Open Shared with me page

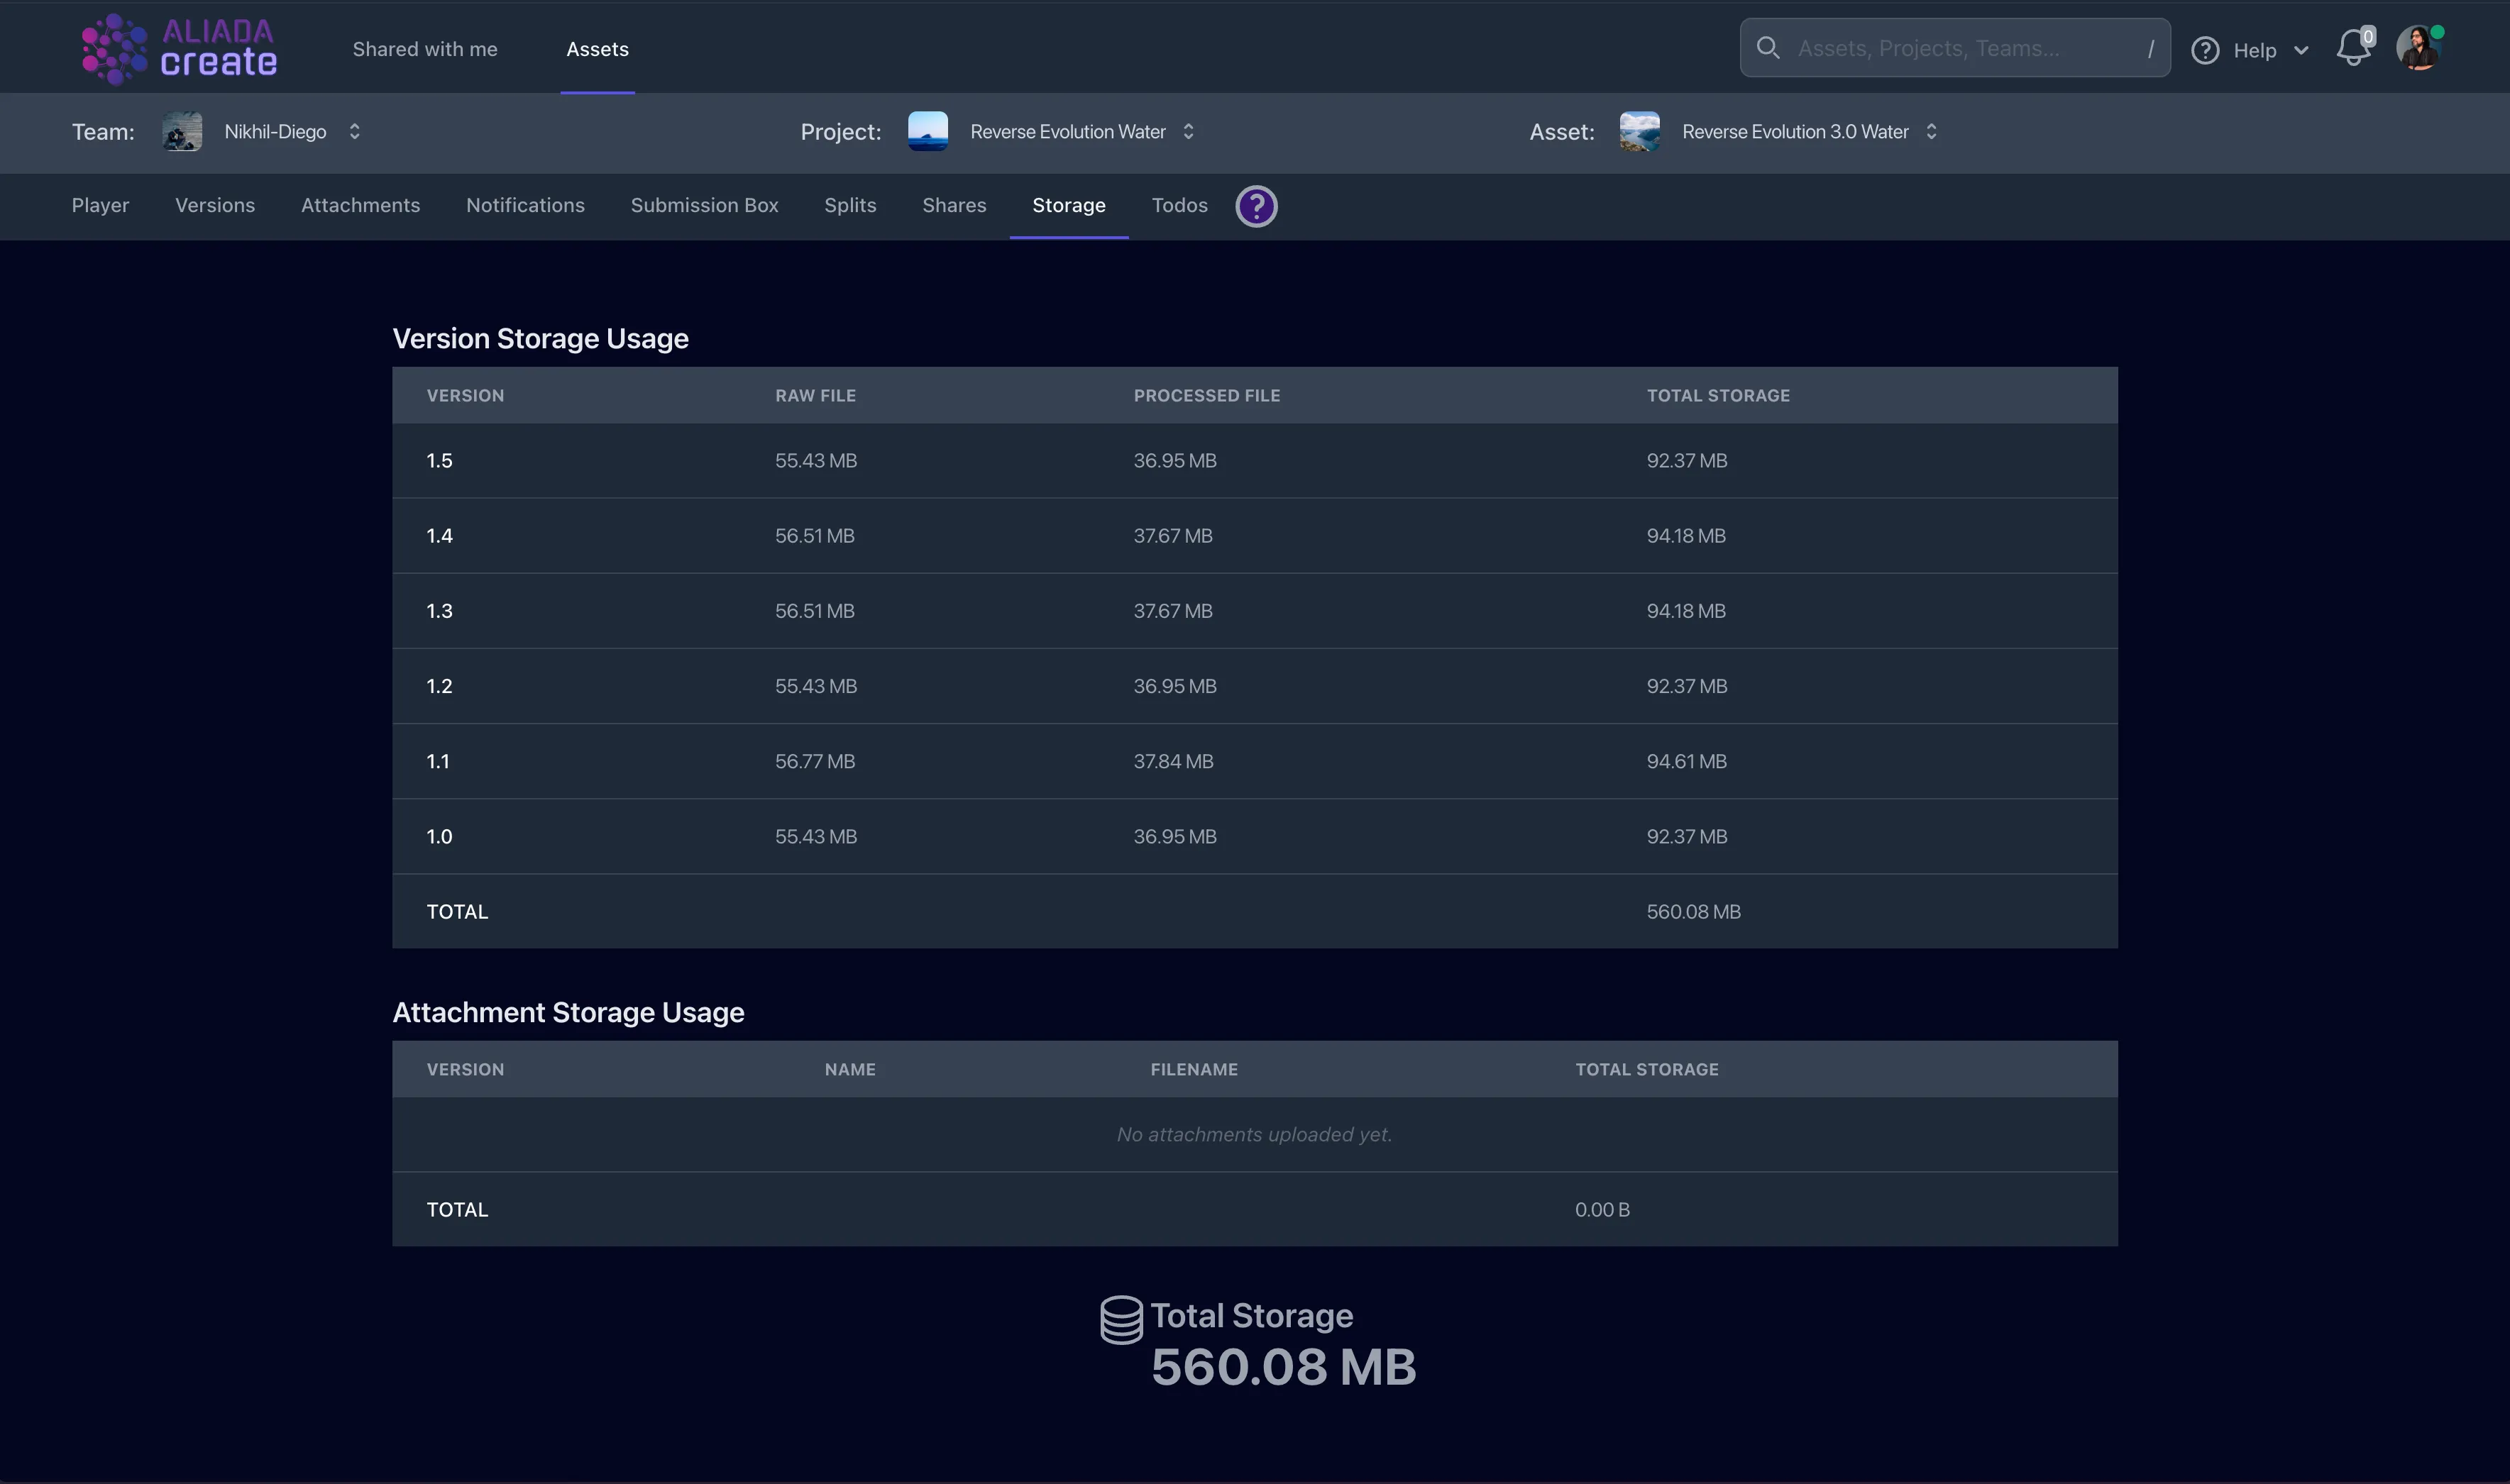click(424, 49)
